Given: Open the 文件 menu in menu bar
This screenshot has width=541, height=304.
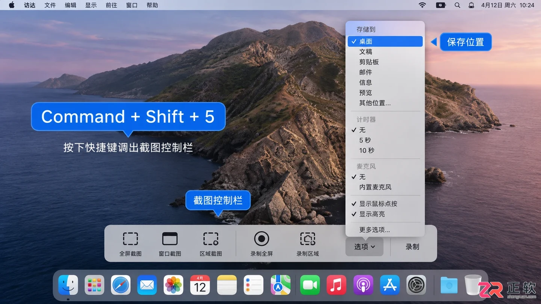Looking at the screenshot, I should [x=50, y=5].
